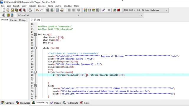Click the Save All toolbar icon
The width and height of the screenshot is (189, 106).
16,10
